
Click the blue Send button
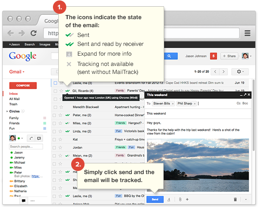[x=155, y=199]
